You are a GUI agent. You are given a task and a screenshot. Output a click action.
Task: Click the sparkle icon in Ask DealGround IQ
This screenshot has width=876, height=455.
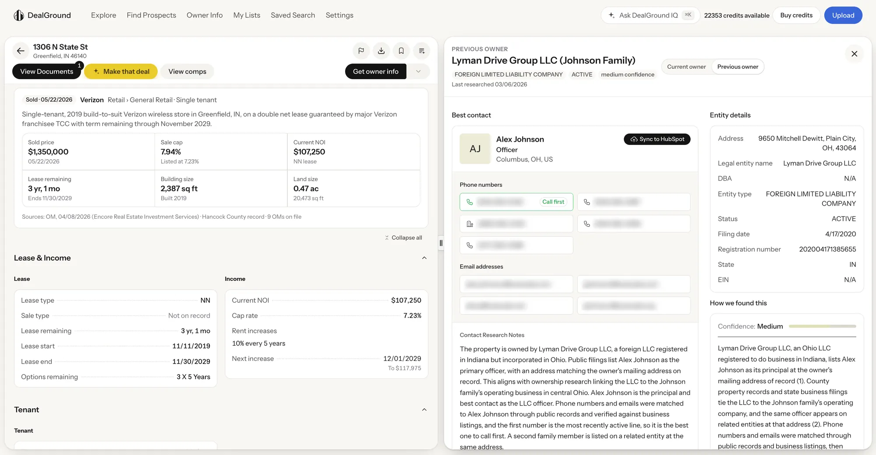click(x=611, y=15)
